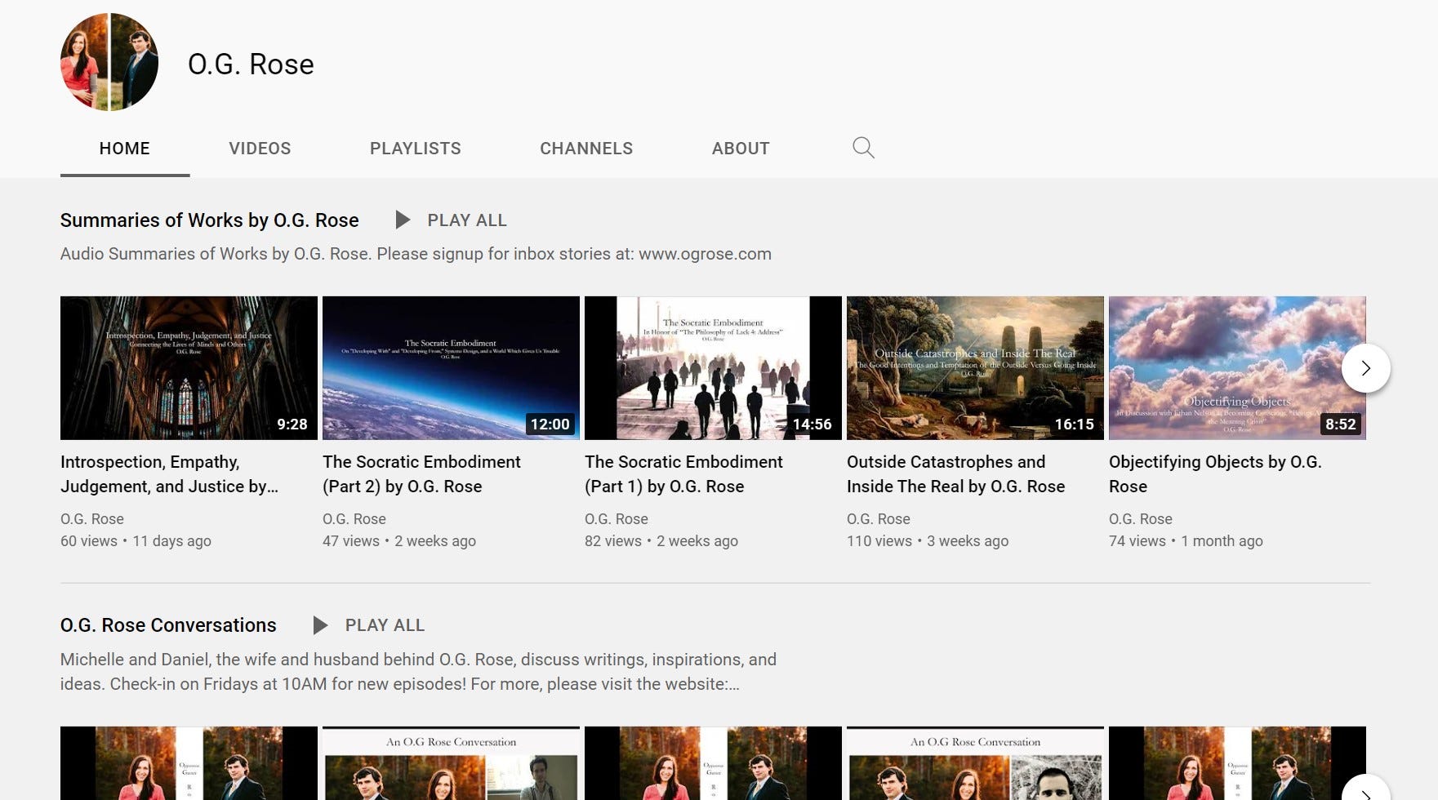Open third Conversations row video thumbnail
The height and width of the screenshot is (800, 1438).
pyautogui.click(x=713, y=763)
